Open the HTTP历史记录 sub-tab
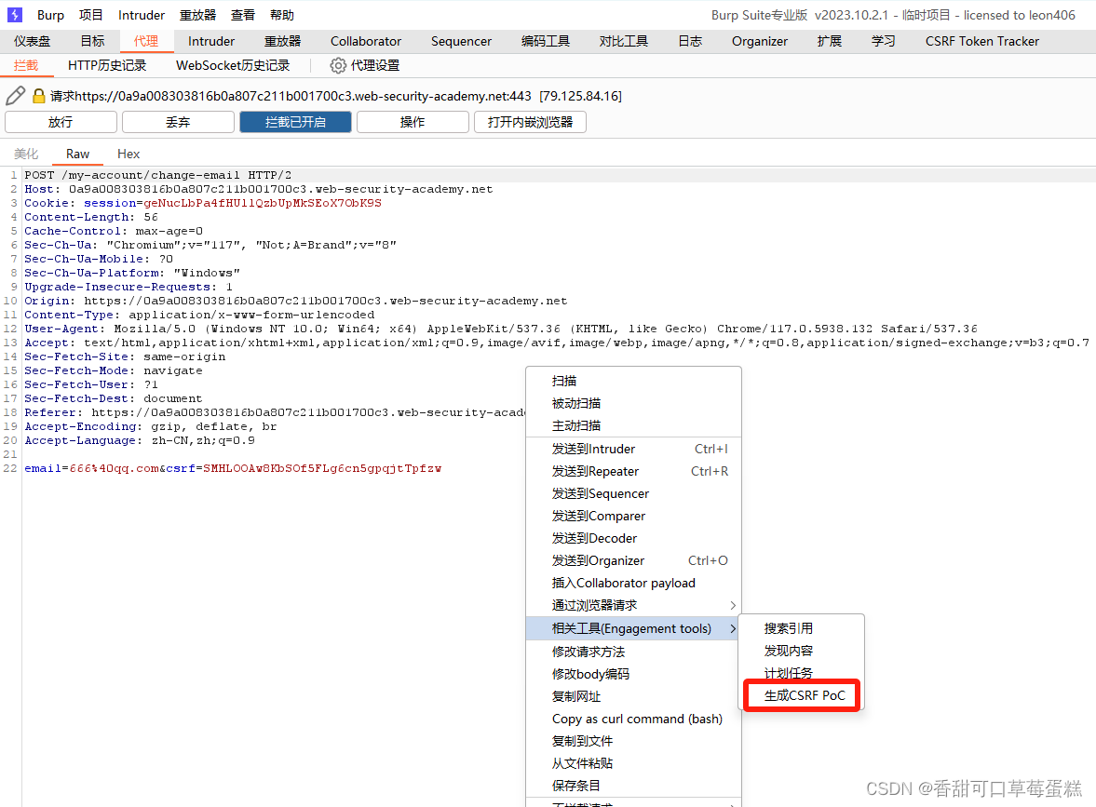 (107, 66)
